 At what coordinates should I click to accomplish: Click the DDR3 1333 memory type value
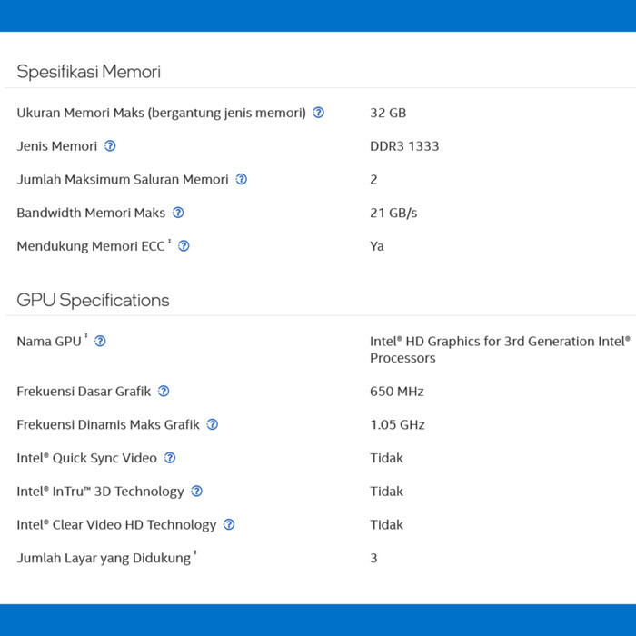[404, 146]
